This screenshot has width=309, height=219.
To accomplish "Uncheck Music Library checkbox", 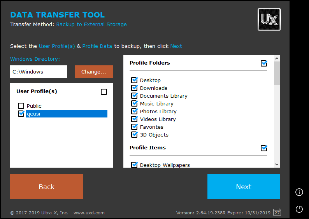I will point(135,103).
